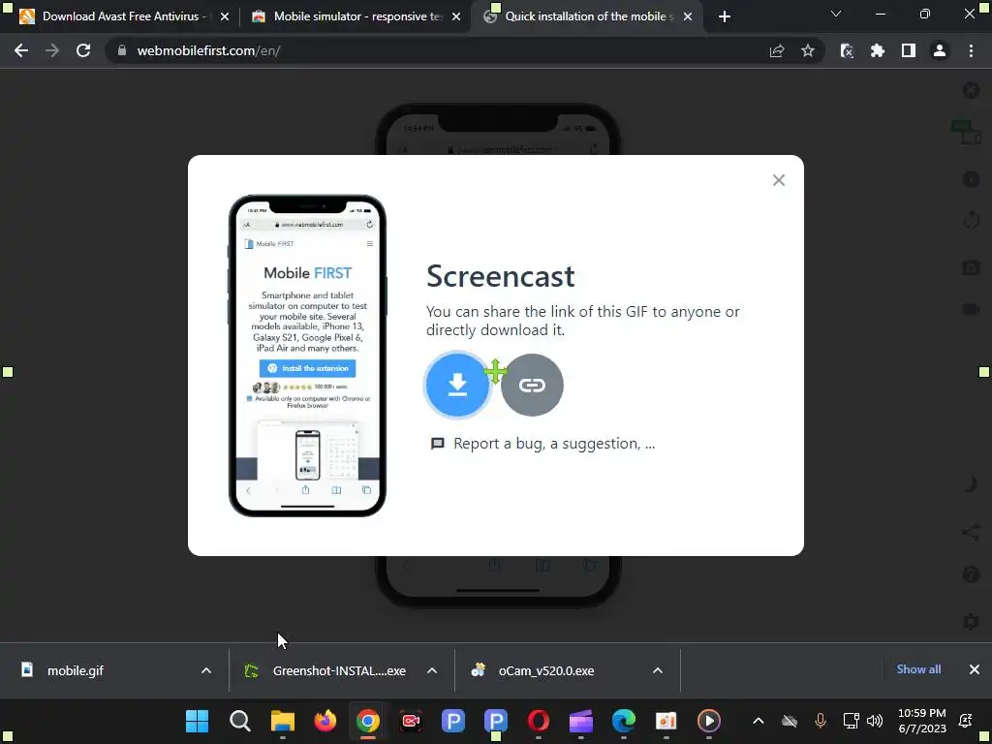
Task: Open Microsoft Edge from taskbar
Action: tap(624, 721)
